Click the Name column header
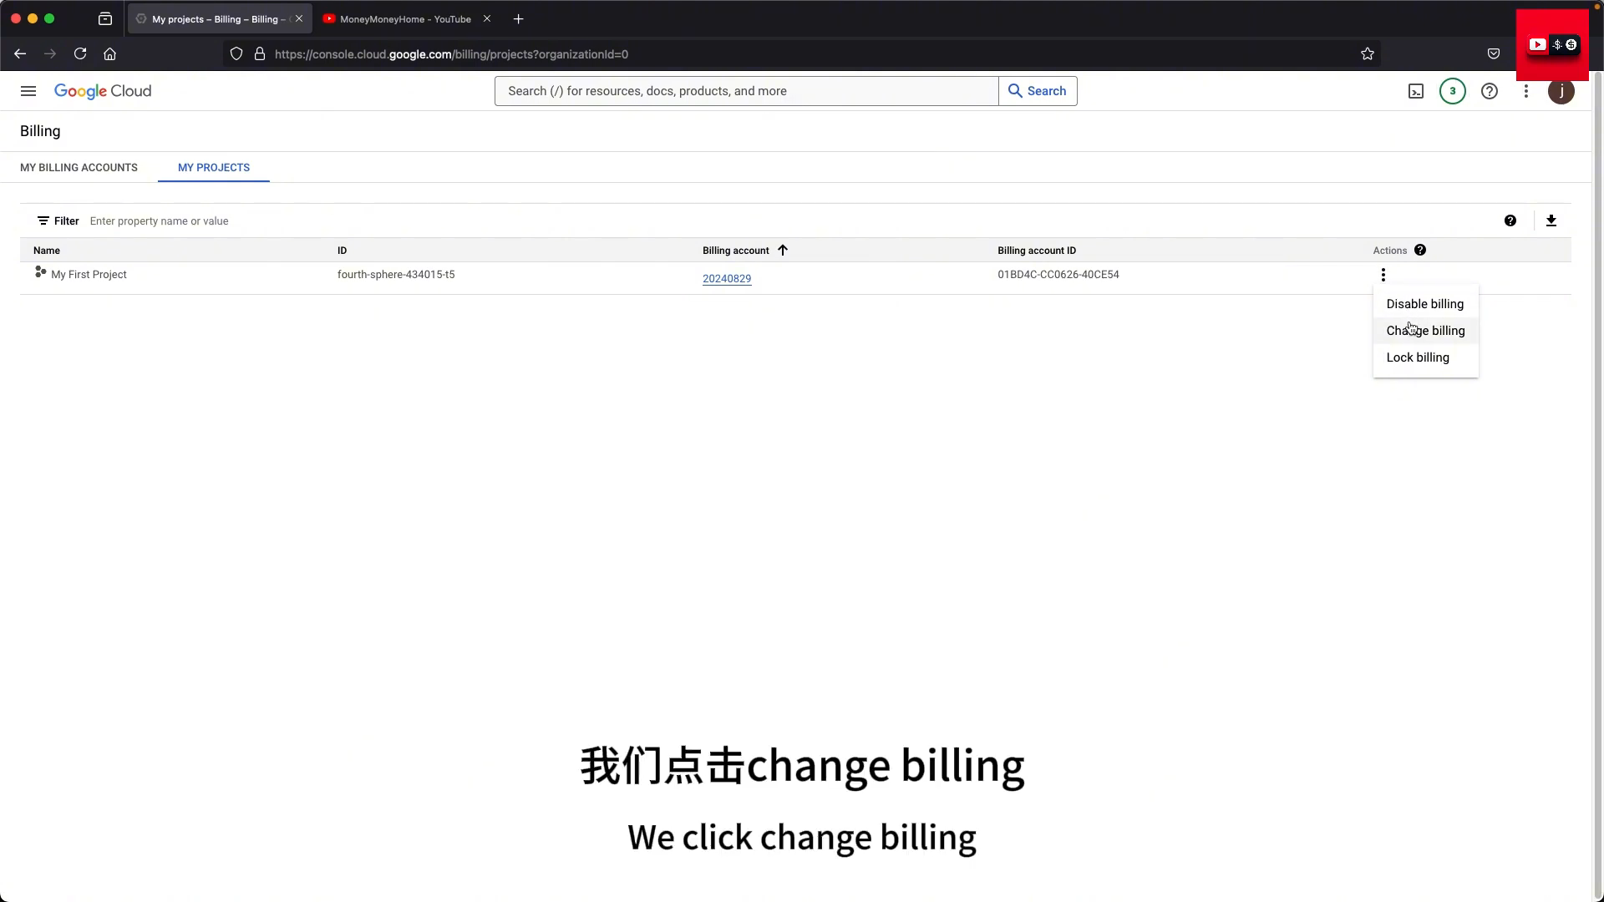The image size is (1604, 902). 47,251
